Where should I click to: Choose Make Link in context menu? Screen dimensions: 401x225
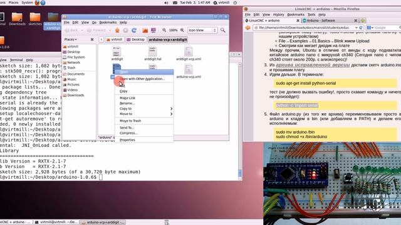(x=144, y=98)
